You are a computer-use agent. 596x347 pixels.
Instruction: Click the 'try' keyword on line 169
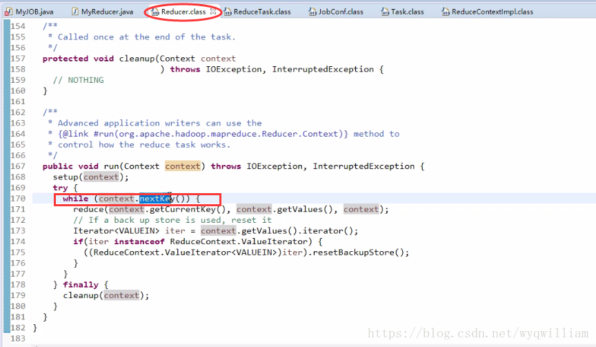click(x=60, y=188)
